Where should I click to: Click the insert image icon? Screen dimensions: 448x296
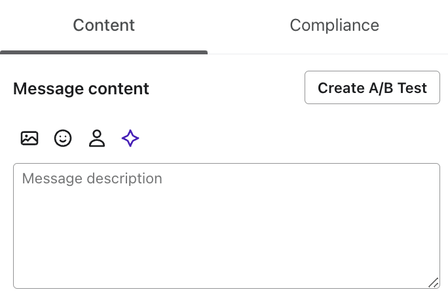[x=29, y=138]
